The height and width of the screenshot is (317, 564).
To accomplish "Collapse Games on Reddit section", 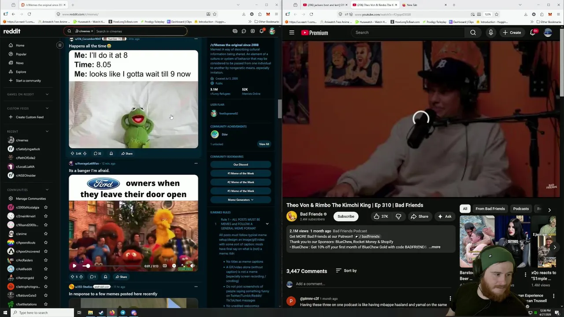I will pyautogui.click(x=47, y=94).
